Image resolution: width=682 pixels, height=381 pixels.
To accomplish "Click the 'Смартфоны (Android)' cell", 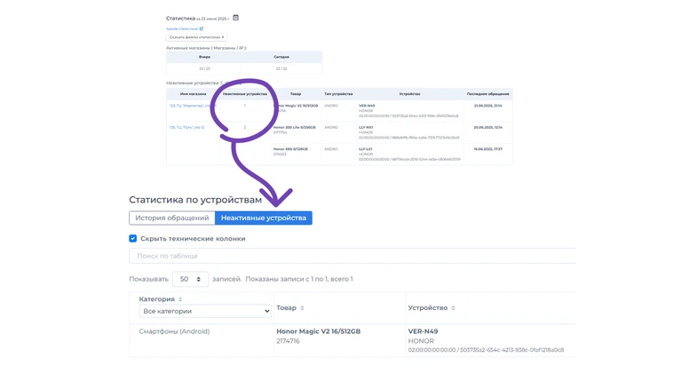I will (x=174, y=331).
